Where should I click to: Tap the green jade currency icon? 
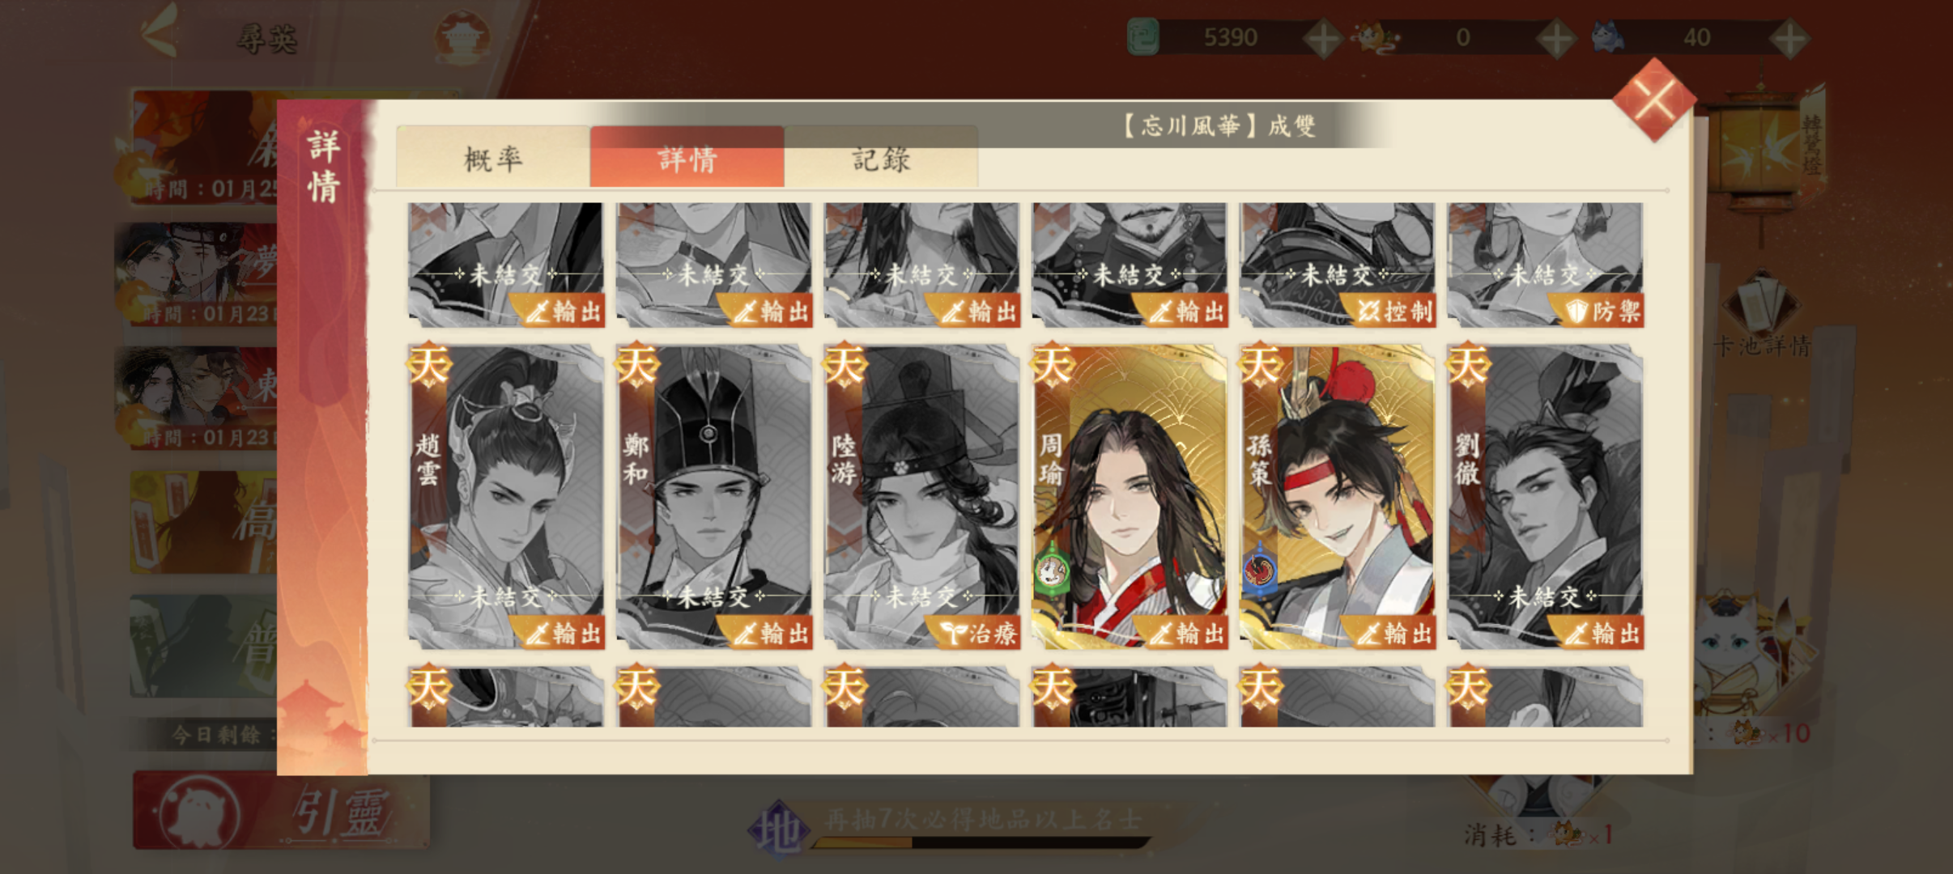(1143, 37)
